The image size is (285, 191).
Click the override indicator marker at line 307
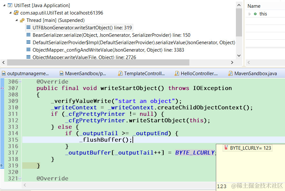click(2, 88)
